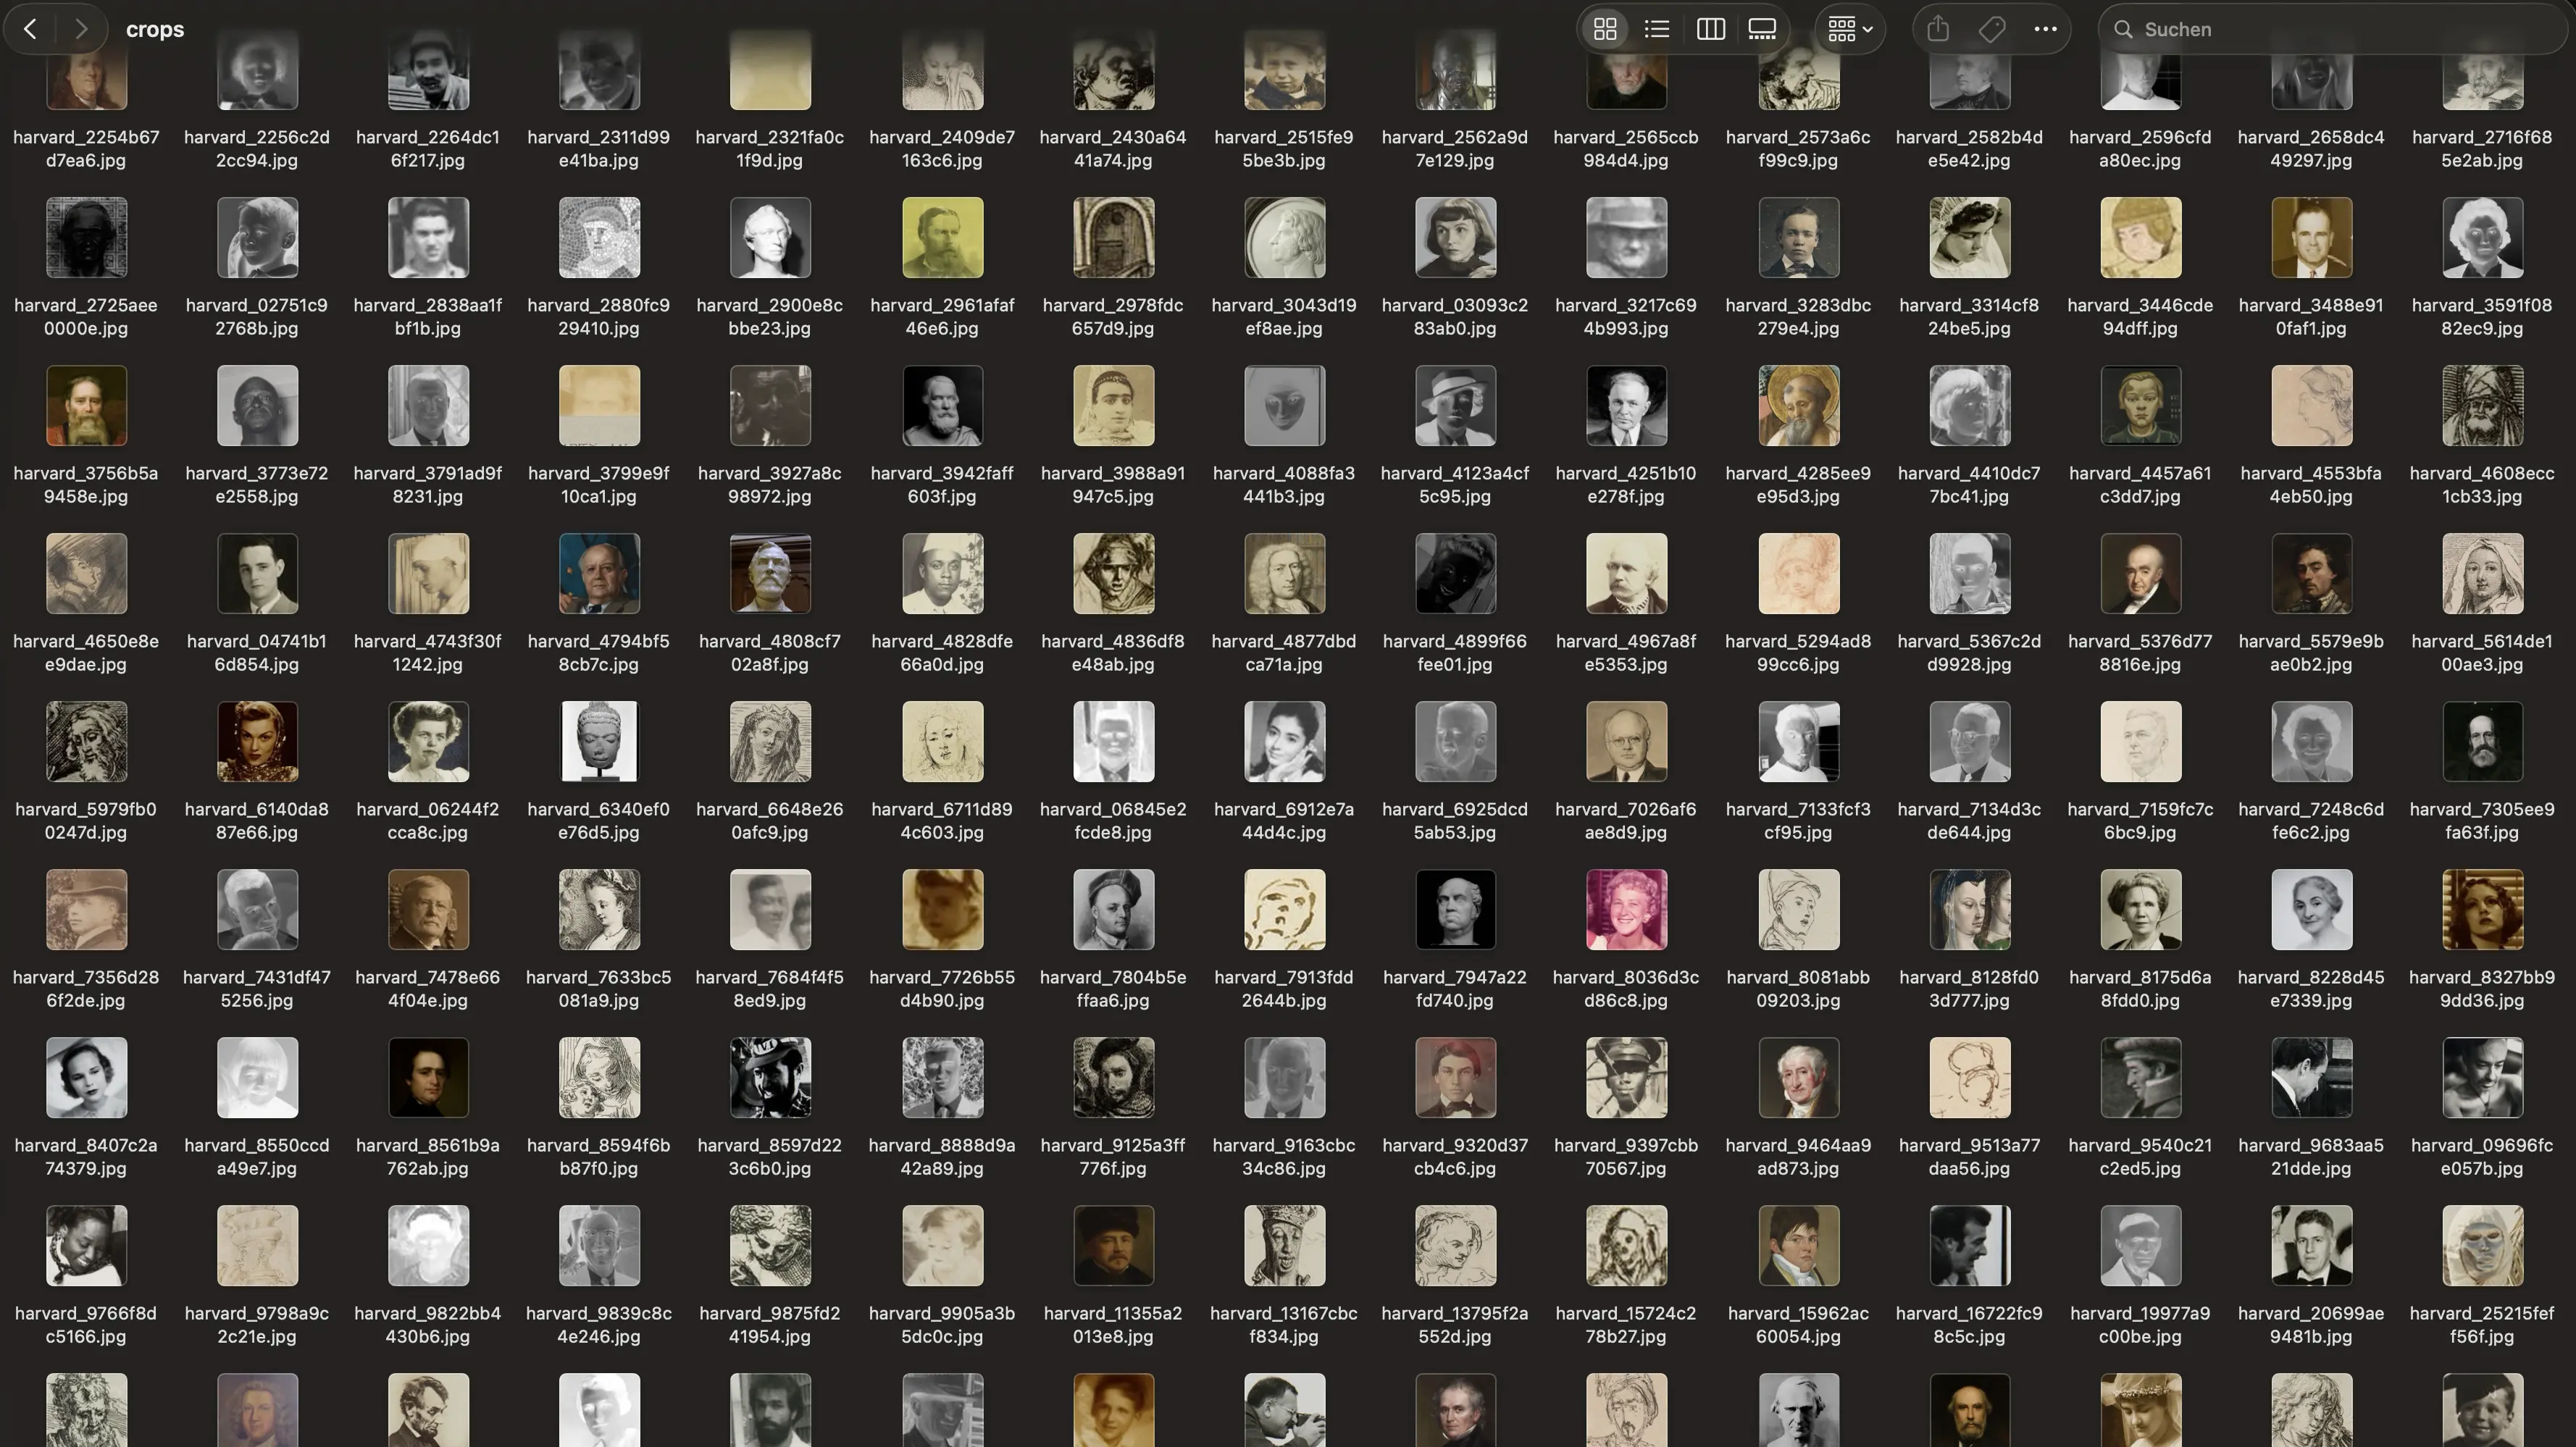Screen dimensions: 2576x1447
Task: Select the harvard_4877dbdca71a.jpg thumbnail
Action: click(x=1284, y=573)
